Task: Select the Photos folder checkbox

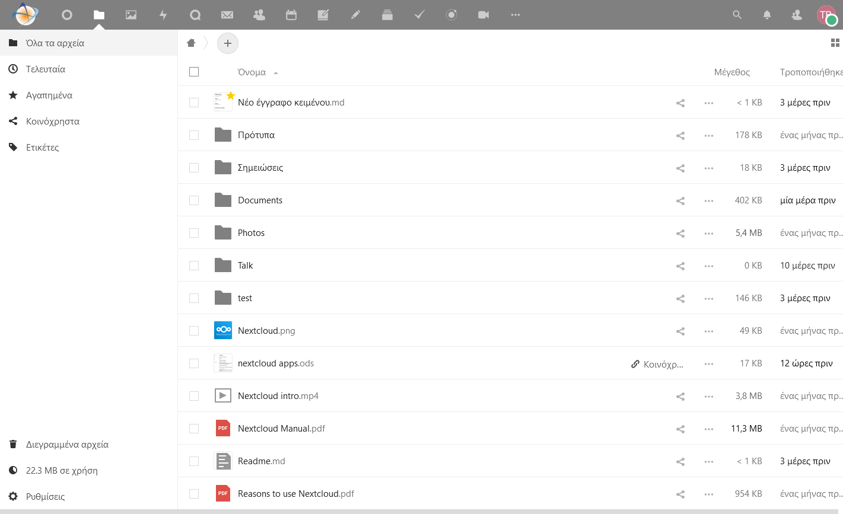Action: pos(194,233)
